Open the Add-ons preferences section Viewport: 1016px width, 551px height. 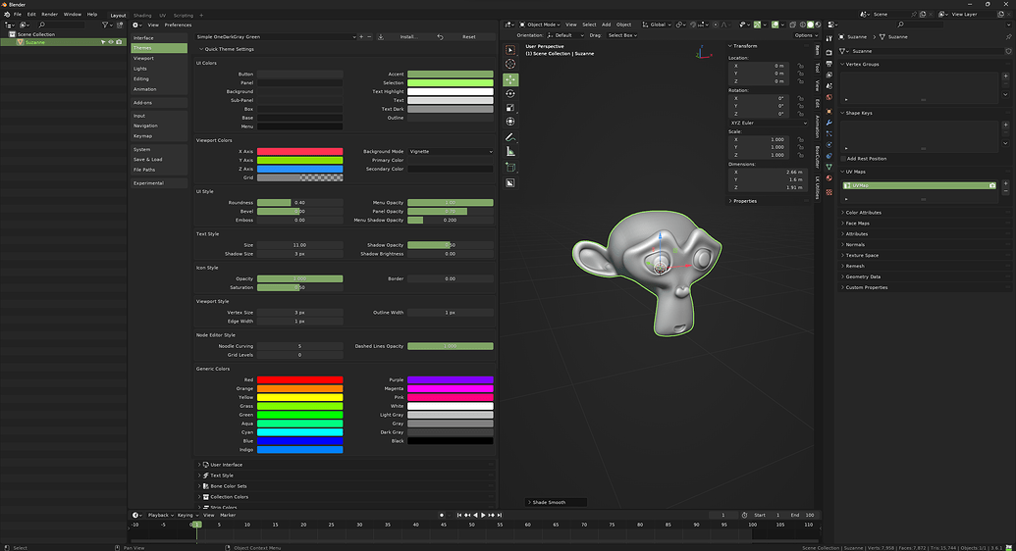(x=159, y=102)
